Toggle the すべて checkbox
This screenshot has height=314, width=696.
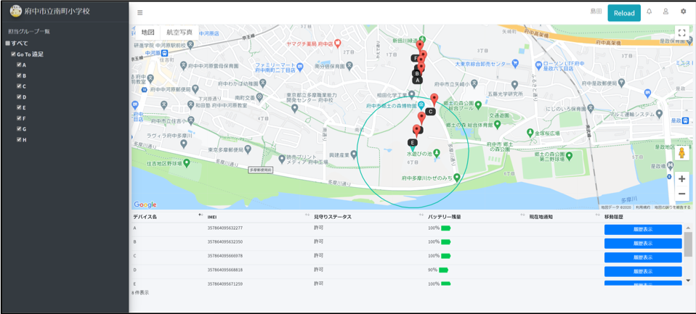click(x=7, y=44)
